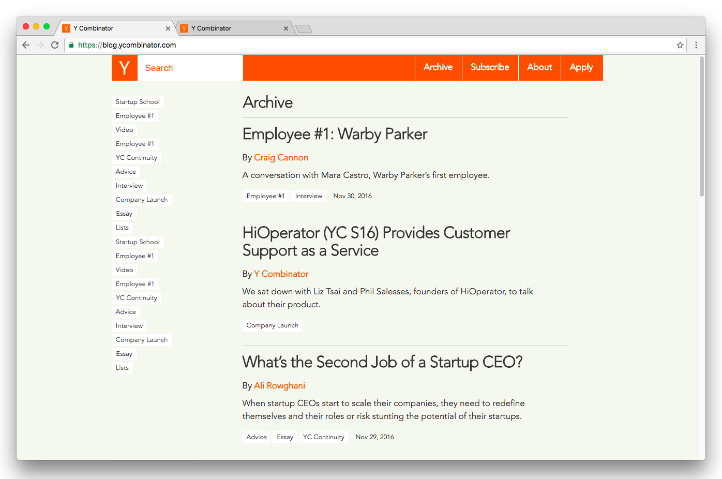Open the HiOperator (YC S16) post title

tap(376, 242)
